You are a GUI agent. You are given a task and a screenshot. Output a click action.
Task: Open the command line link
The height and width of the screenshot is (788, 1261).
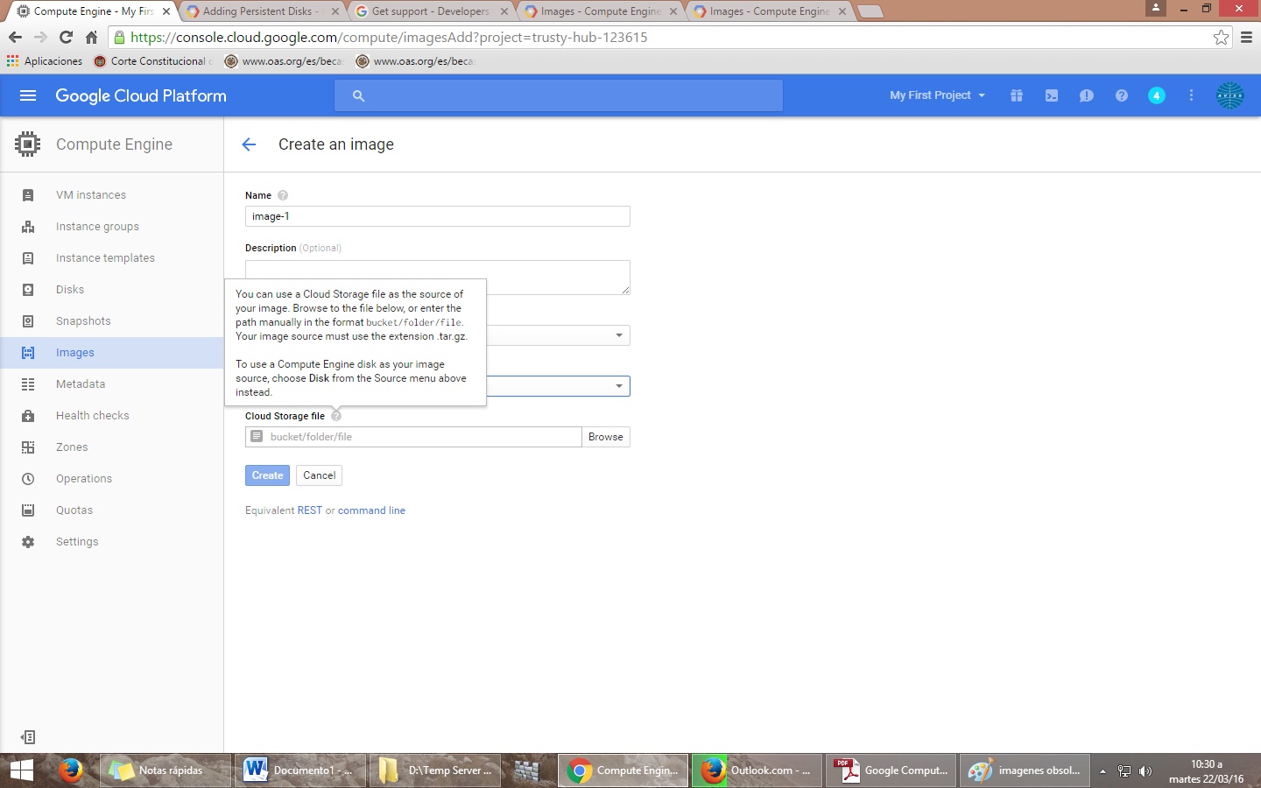(x=371, y=510)
